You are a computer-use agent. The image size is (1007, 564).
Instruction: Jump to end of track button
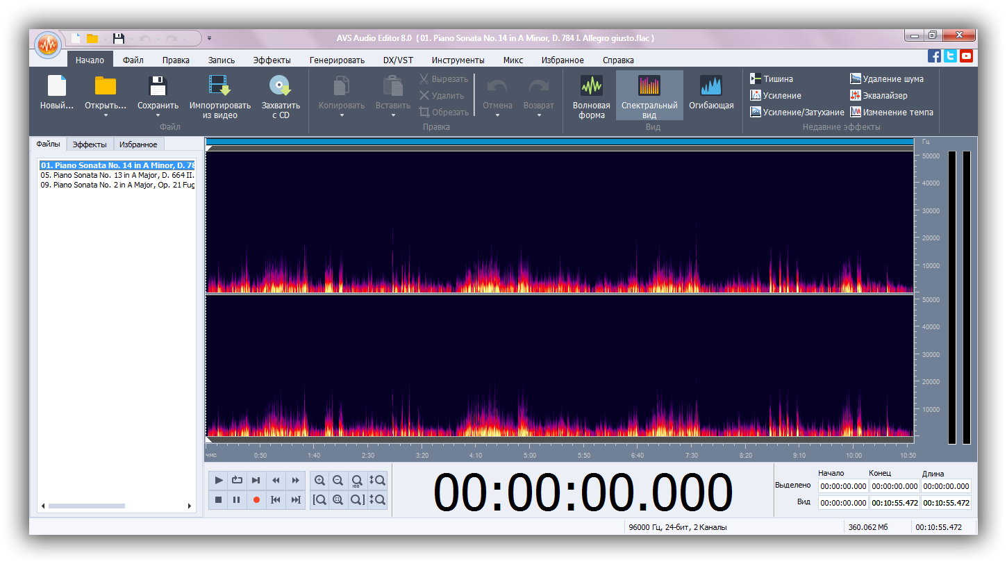click(295, 499)
